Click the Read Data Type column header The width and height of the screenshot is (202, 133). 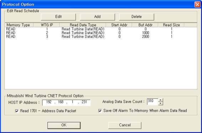click(83, 25)
